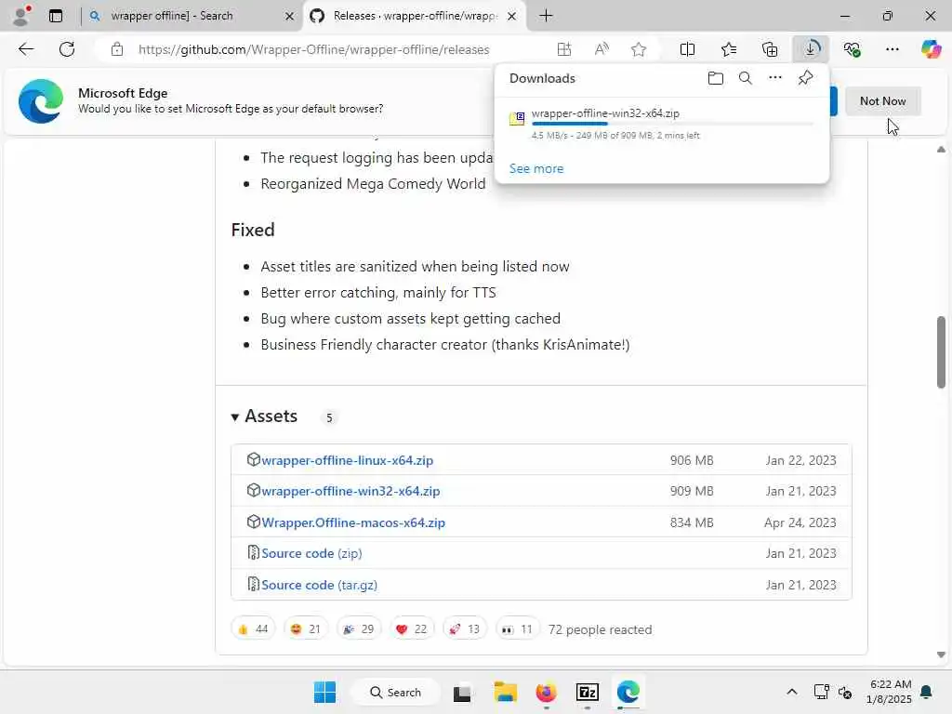The image size is (952, 714).
Task: Open downloads folder from Downloads panel
Action: click(x=715, y=78)
